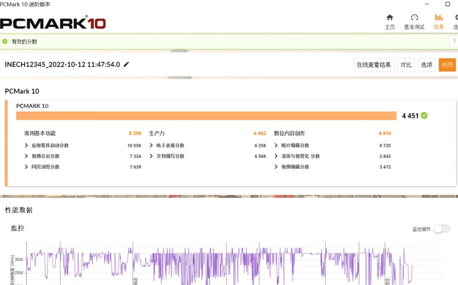The height and width of the screenshot is (285, 458).
Task: Expand the 网页浏览分数 row
Action: [26, 167]
